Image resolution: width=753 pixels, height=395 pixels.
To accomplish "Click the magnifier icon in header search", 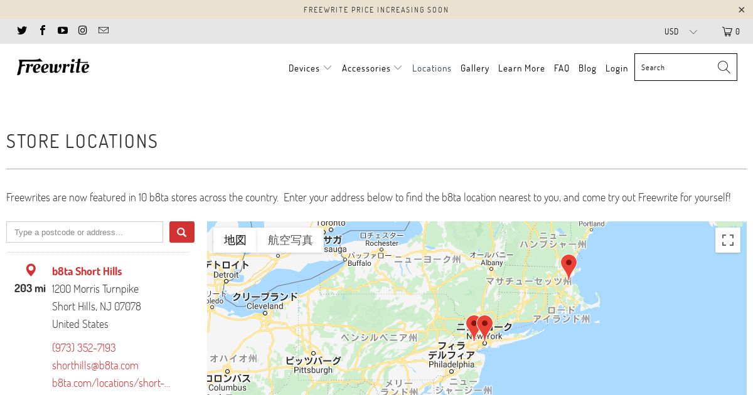I will 724,67.
